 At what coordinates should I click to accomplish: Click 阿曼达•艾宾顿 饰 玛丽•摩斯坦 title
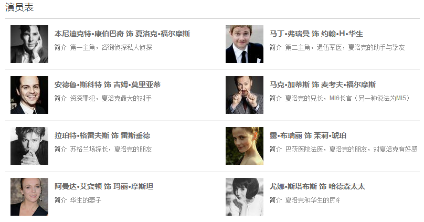tap(104, 186)
